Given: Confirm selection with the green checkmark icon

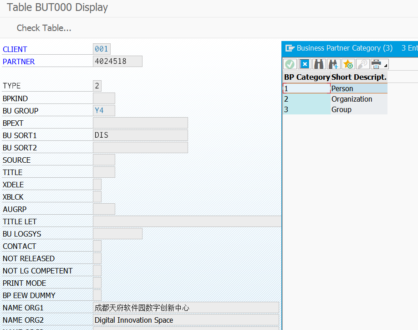Looking at the screenshot, I should 290,64.
